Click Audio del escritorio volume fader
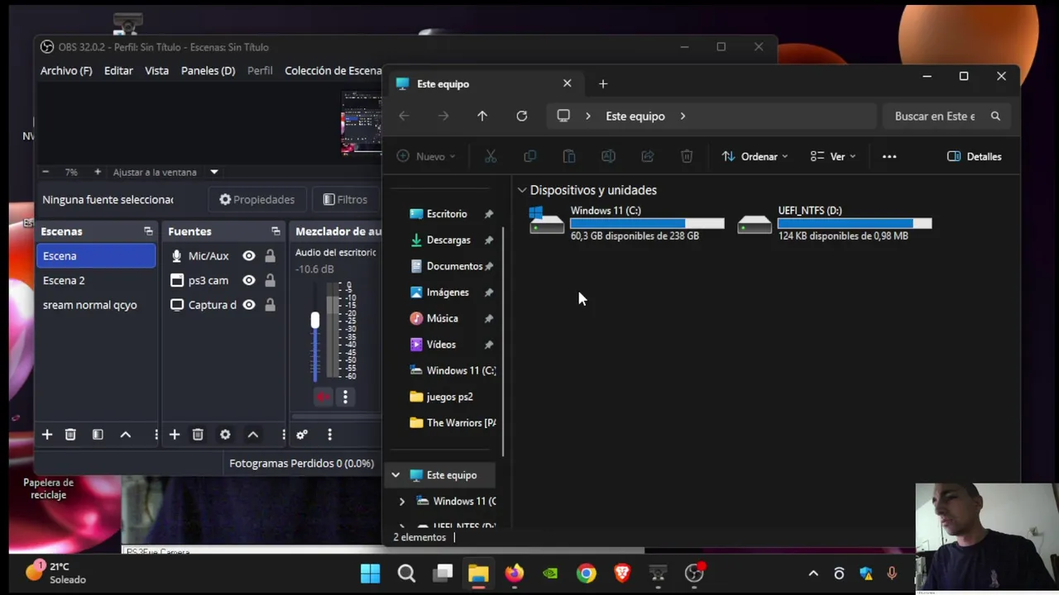 [314, 321]
